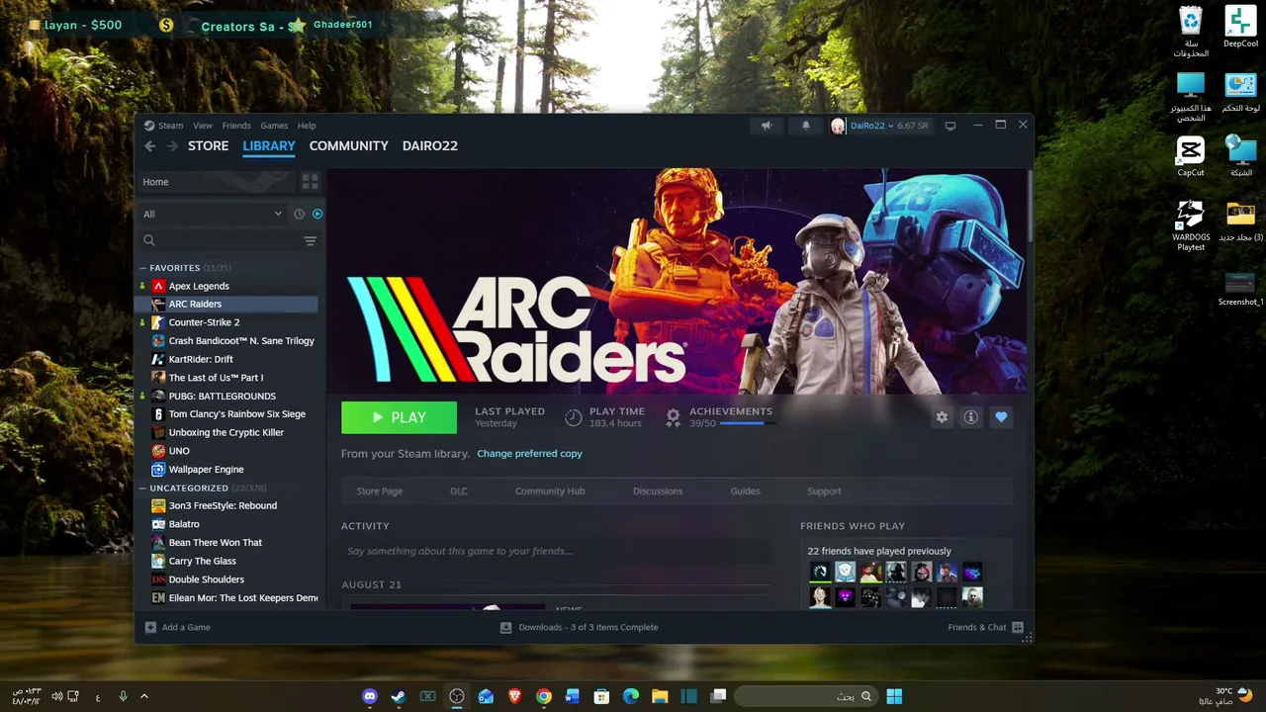The width and height of the screenshot is (1266, 712).
Task: Click the Play Time clock icon
Action: click(x=574, y=417)
